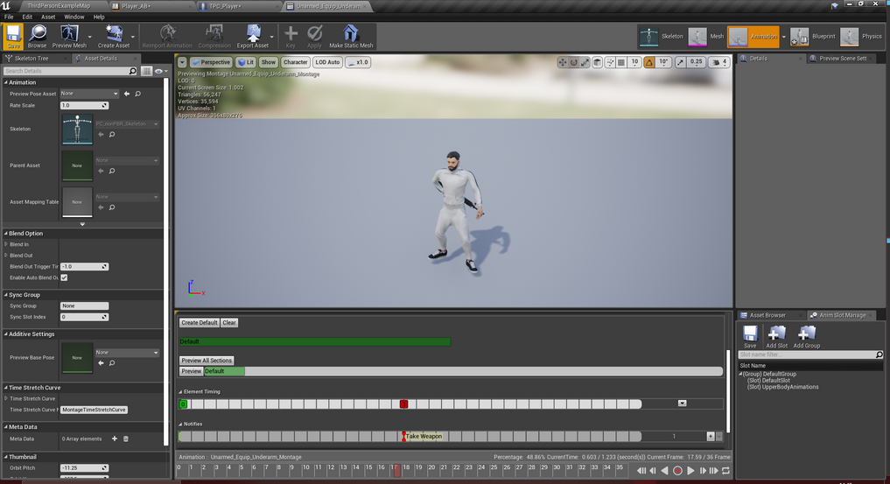Click the Lit view mode button
The image size is (890, 484).
(246, 62)
